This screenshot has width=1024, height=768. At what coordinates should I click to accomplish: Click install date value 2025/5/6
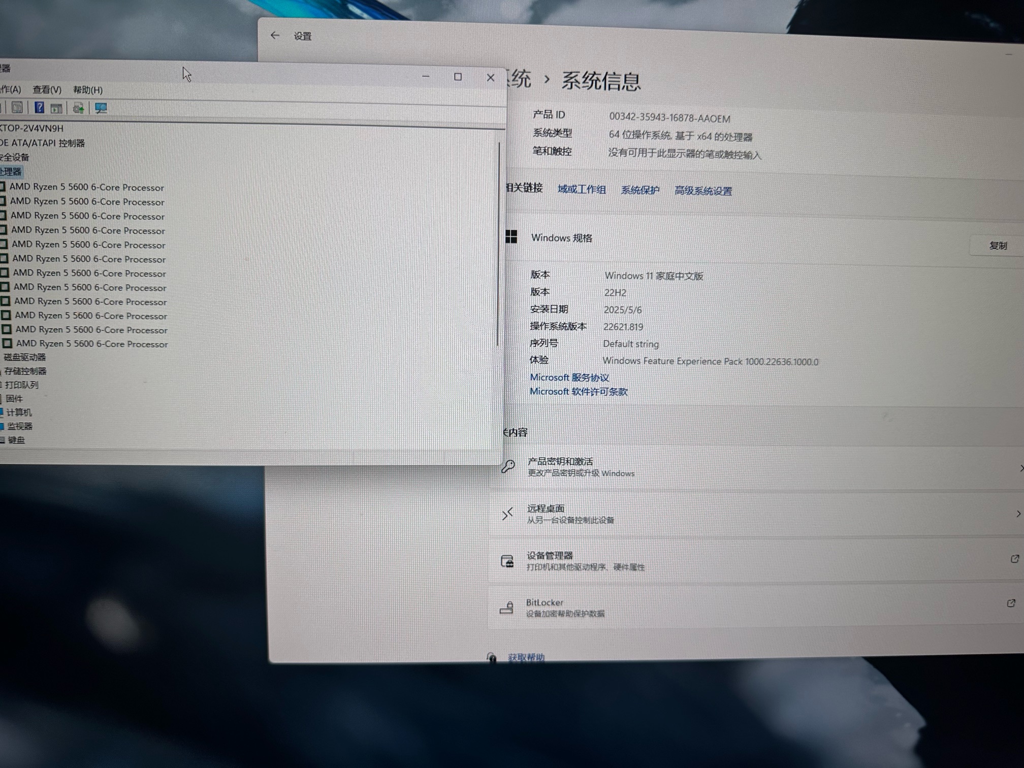pos(623,310)
